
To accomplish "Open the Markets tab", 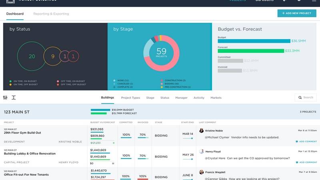I will tap(216, 98).
